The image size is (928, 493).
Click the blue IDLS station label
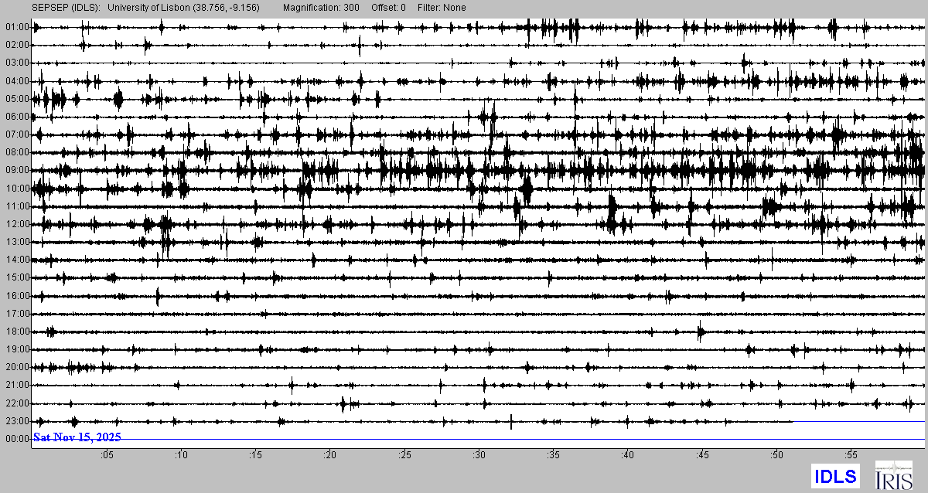pyautogui.click(x=834, y=476)
